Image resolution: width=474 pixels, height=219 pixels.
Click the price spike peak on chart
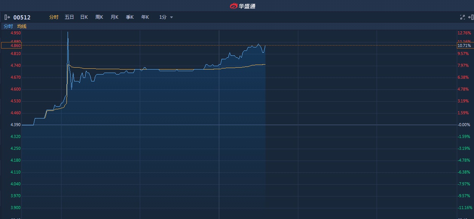[x=68, y=32]
